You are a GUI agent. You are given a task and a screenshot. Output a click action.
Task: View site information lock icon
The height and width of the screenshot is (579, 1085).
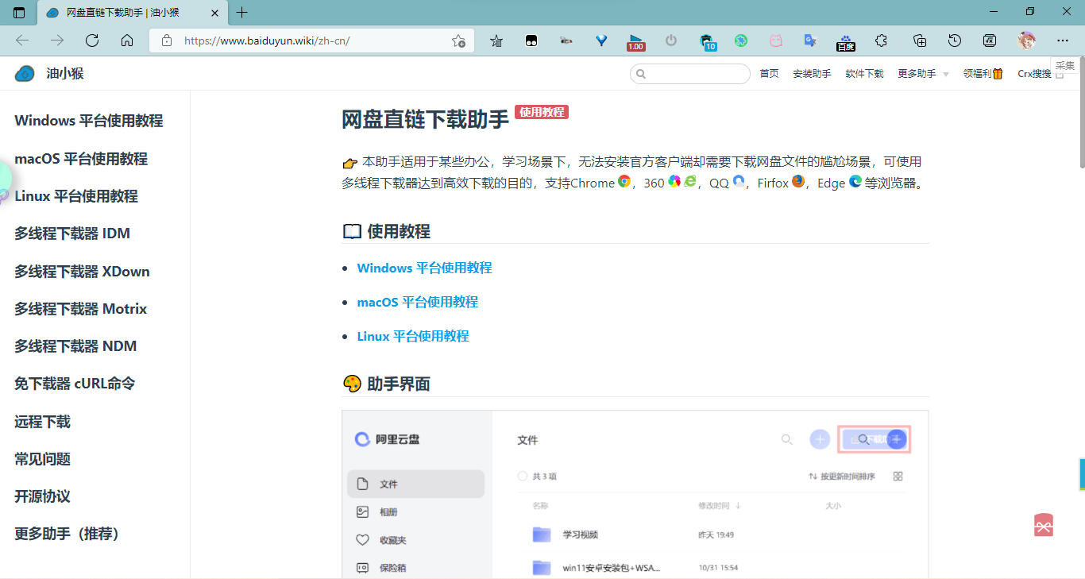click(x=166, y=41)
